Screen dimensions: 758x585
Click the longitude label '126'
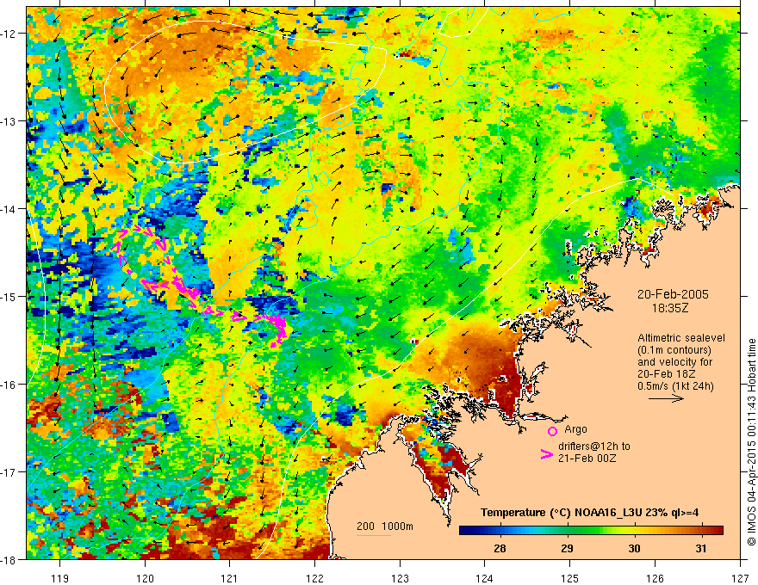pos(655,578)
